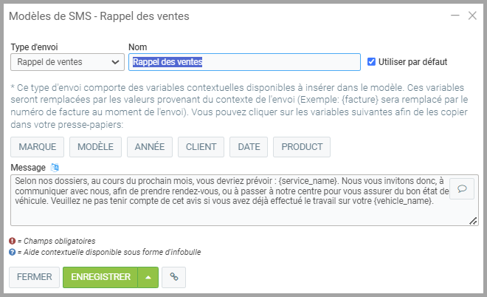Image resolution: width=487 pixels, height=297 pixels.
Task: Click the blue contextual help legend icon
Action: 12,252
